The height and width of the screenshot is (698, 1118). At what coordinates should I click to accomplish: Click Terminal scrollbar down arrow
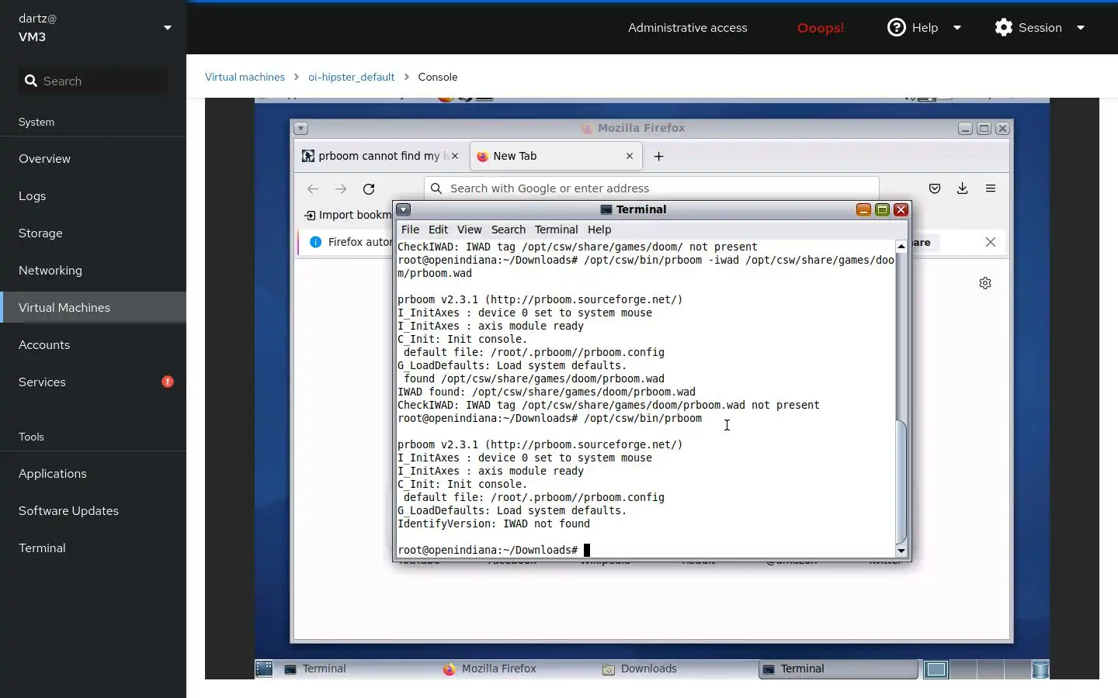pos(901,551)
